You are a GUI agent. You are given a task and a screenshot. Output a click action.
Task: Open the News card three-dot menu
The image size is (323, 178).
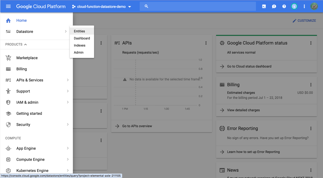(311, 170)
